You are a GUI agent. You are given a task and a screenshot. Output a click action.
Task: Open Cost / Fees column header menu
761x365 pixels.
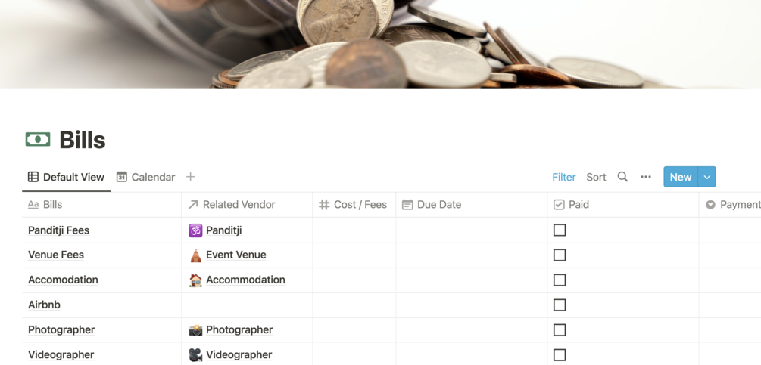coord(353,205)
